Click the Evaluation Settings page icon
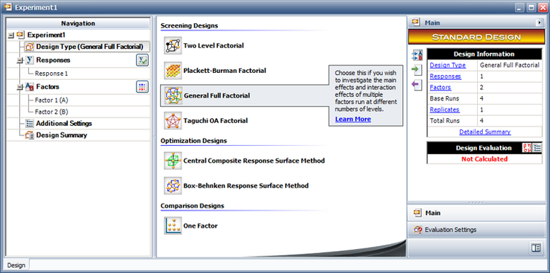This screenshot has height=273, width=550. click(418, 230)
